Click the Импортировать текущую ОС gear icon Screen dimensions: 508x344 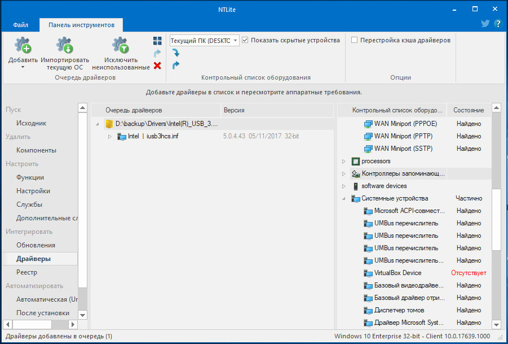(x=65, y=45)
